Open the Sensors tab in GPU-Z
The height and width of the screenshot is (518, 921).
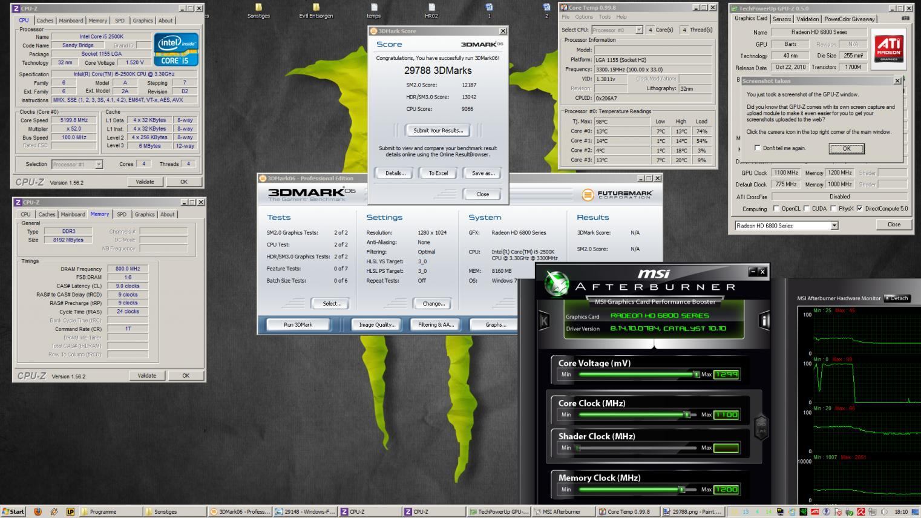782,19
